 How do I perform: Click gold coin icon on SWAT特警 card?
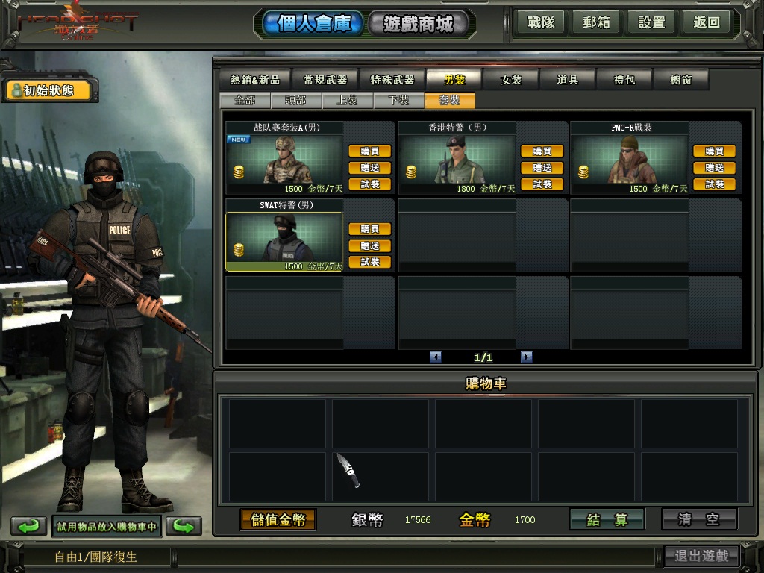(239, 250)
